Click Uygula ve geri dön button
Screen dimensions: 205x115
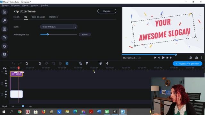coord(187,64)
